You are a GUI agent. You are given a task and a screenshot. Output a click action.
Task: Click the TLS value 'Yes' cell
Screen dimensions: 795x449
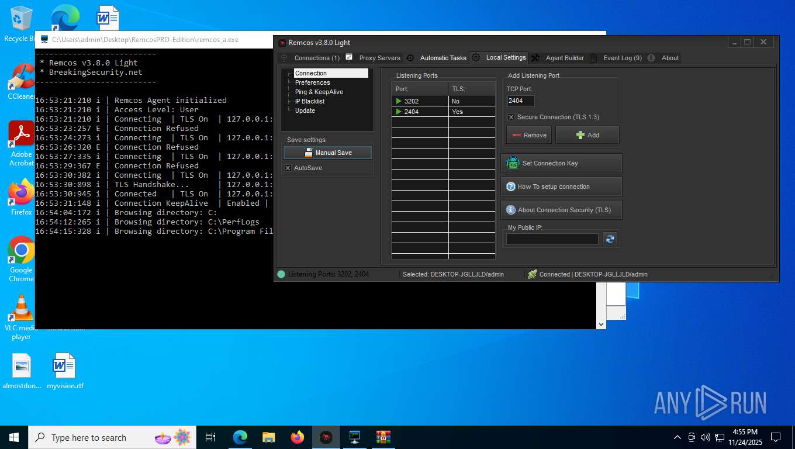click(x=472, y=112)
